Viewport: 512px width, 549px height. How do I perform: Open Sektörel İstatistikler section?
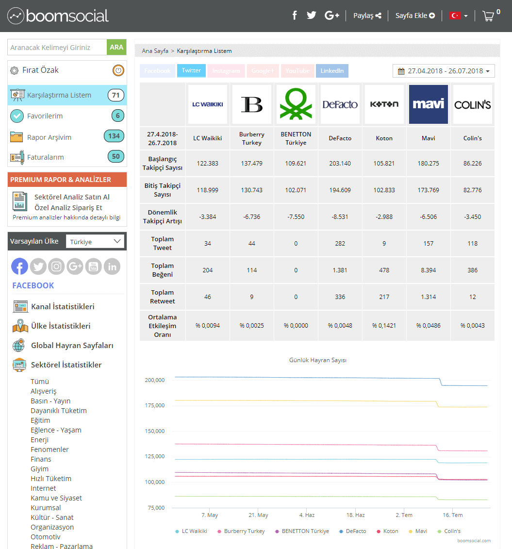tap(66, 365)
